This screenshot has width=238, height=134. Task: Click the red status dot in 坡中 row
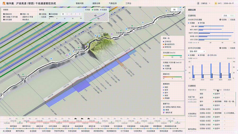214,101
